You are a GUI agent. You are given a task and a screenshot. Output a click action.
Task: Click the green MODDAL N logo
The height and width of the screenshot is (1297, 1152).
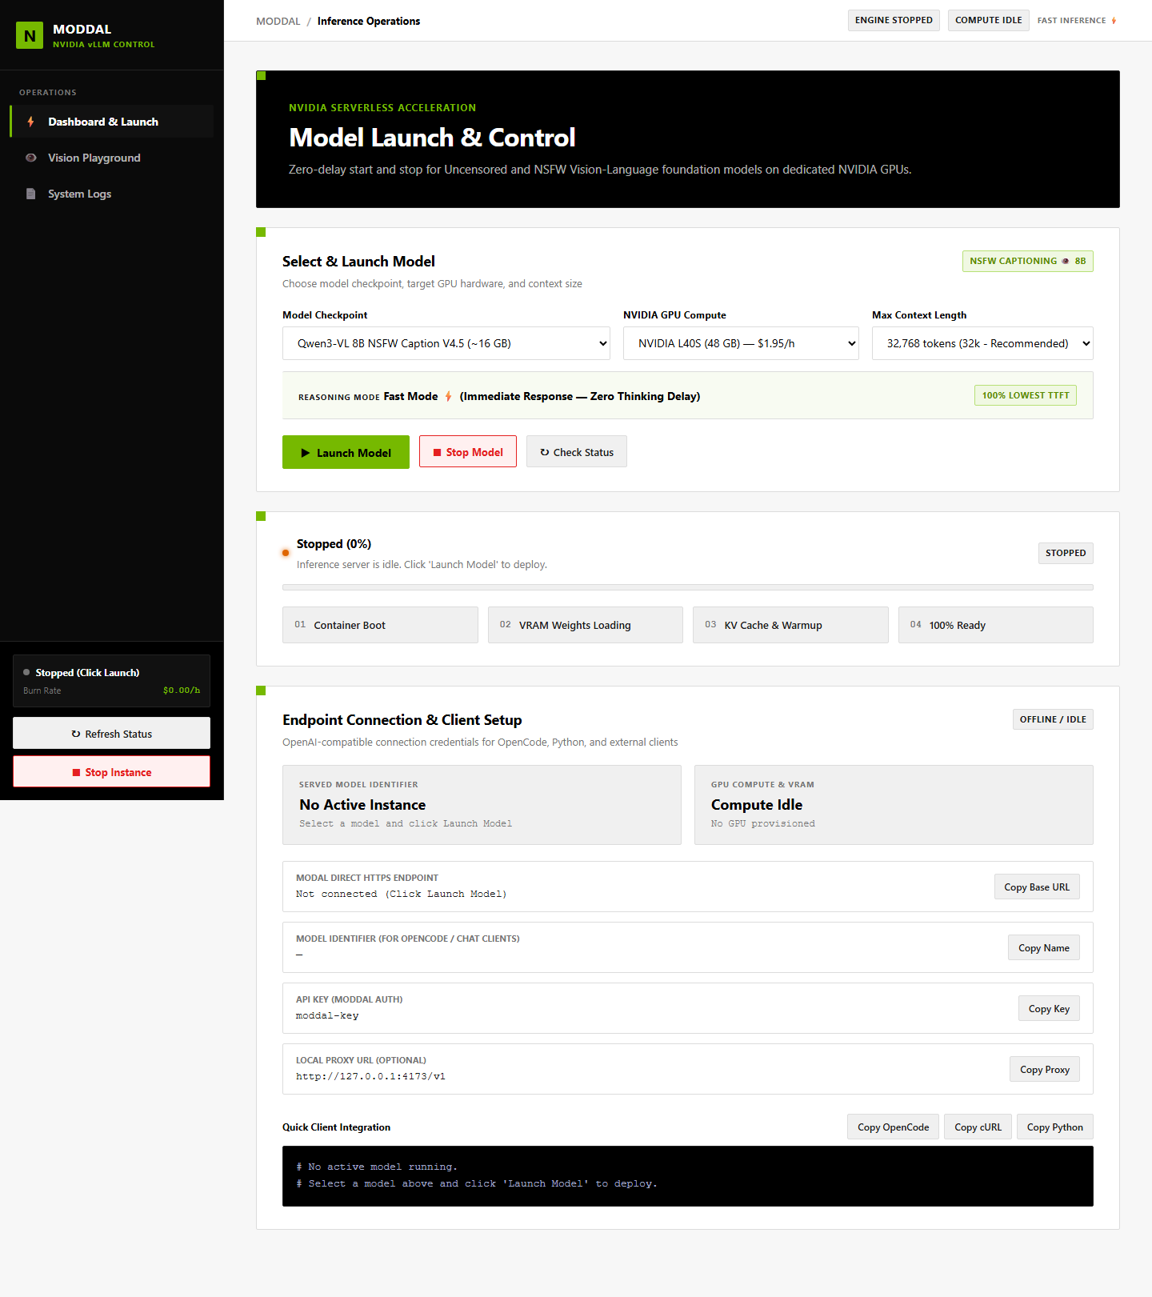30,35
